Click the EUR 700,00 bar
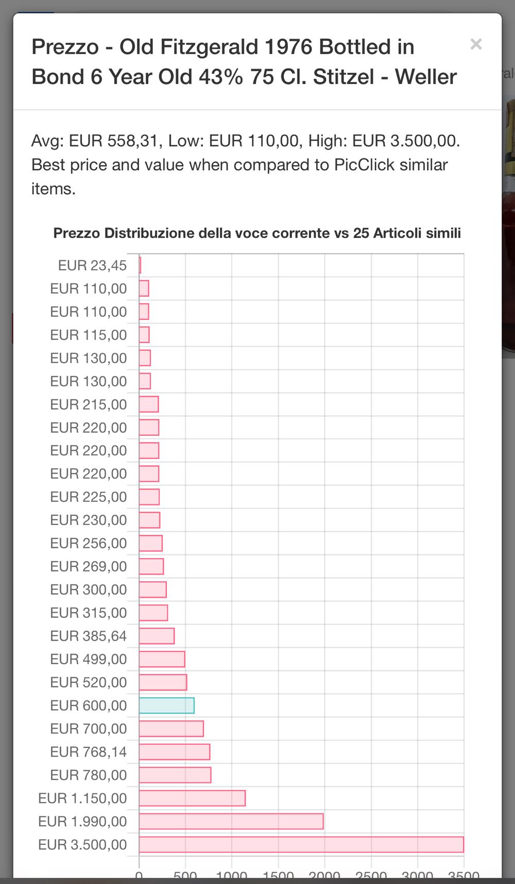The image size is (515, 884). [x=171, y=728]
